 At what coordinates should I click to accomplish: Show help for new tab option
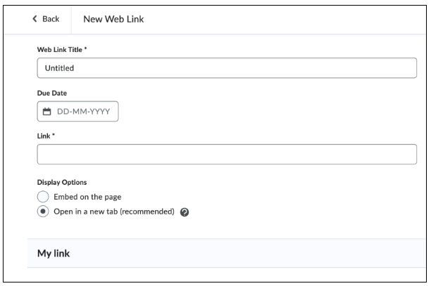(185, 212)
